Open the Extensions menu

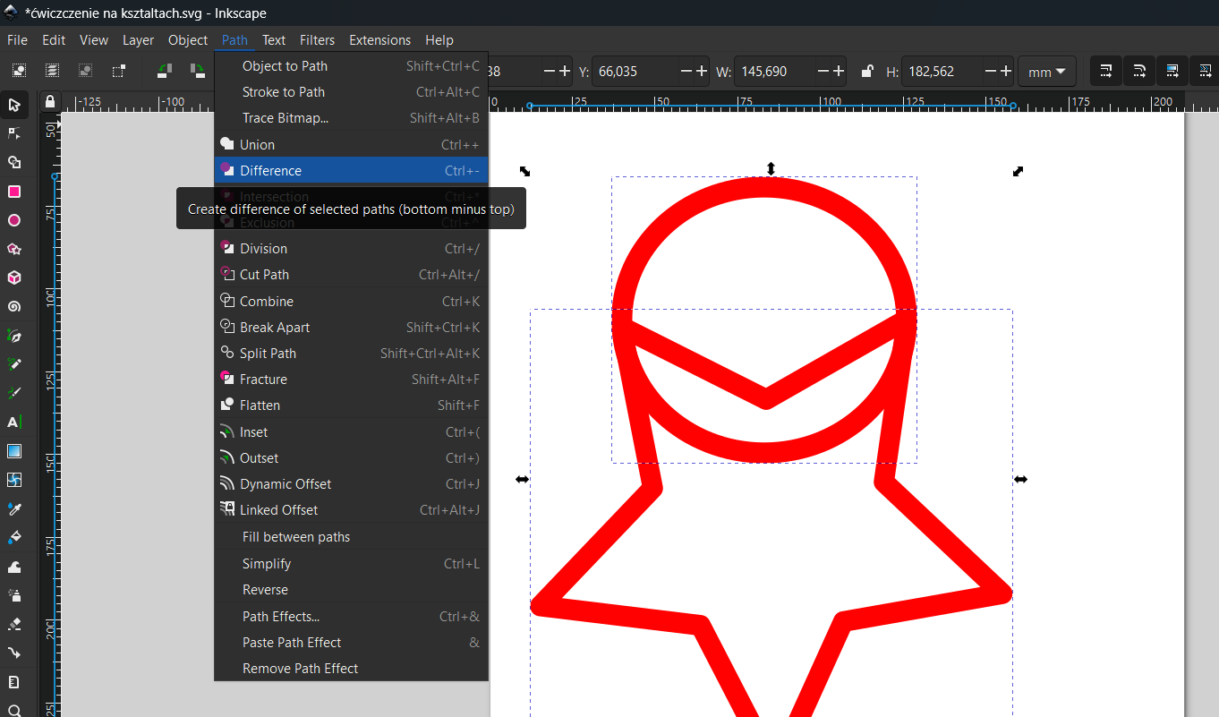(380, 39)
